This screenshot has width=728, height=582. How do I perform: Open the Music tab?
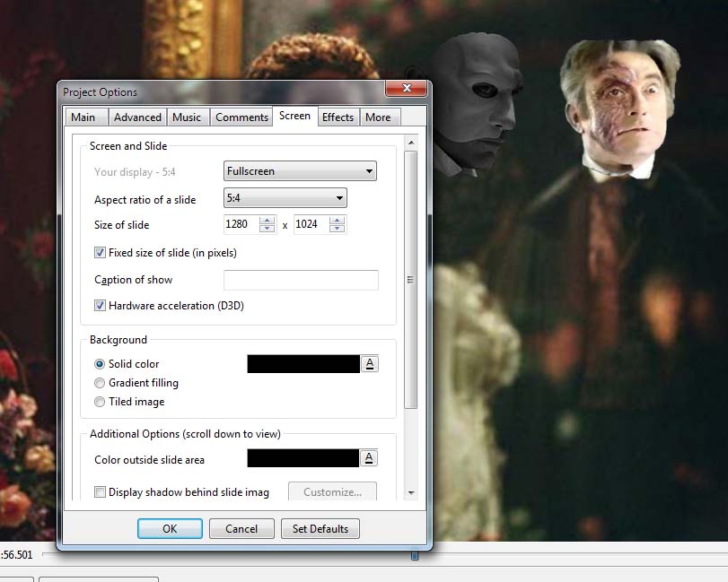187,117
